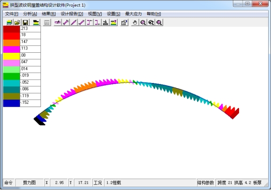Open the 设计报告[D] menu
Screen dimensions: 271x190
click(72, 14)
